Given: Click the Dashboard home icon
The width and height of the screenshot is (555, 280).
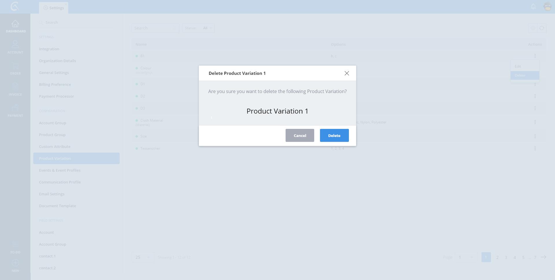Looking at the screenshot, I should pyautogui.click(x=15, y=24).
